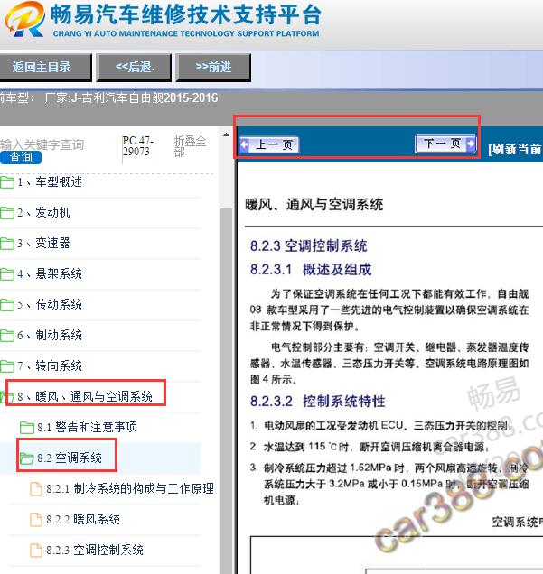Image resolution: width=543 pixels, height=574 pixels.
Task: Click page title 暖风、通风与空调系统
Action: (314, 204)
